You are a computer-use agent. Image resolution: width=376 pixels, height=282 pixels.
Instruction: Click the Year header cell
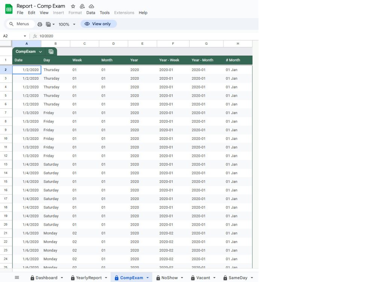click(x=143, y=60)
